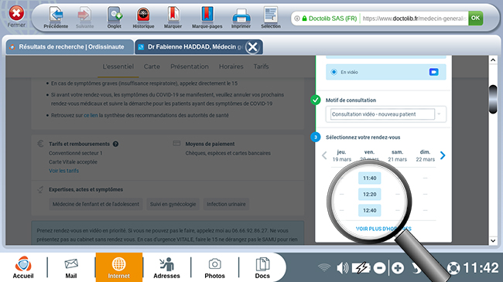The image size is (503, 282).
Task: Show next days with the right chevron
Action: (443, 155)
